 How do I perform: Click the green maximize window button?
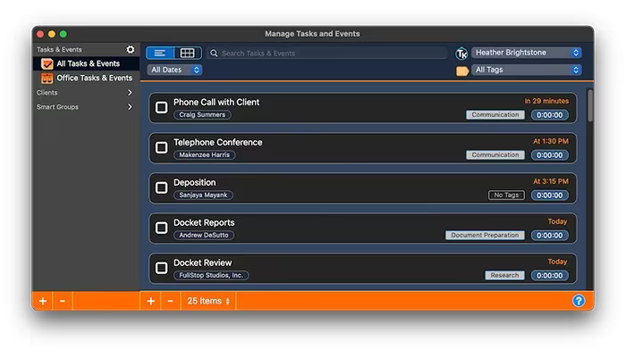[63, 34]
